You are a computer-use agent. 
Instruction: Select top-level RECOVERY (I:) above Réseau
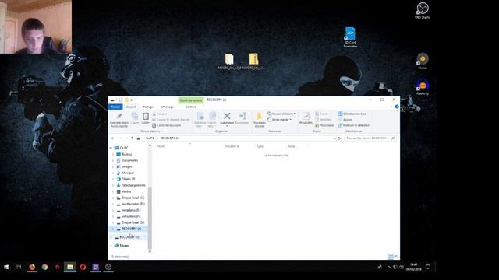[129, 237]
